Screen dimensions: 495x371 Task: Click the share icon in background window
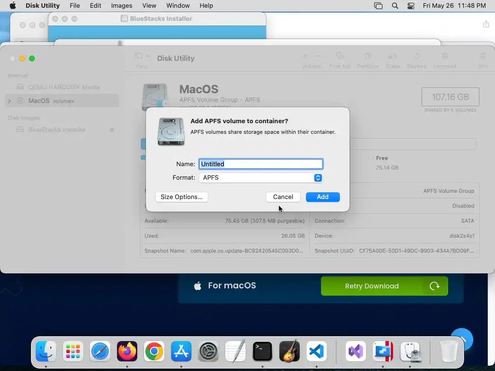486,24
